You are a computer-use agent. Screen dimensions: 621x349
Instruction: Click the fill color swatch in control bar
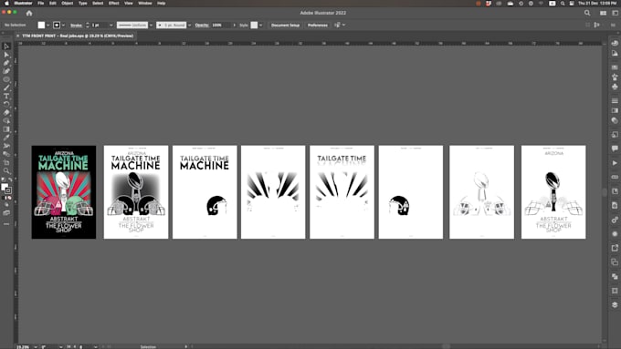41,25
